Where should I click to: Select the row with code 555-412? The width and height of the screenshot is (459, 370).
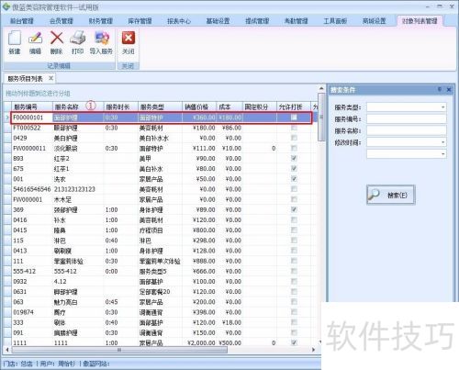pos(162,271)
